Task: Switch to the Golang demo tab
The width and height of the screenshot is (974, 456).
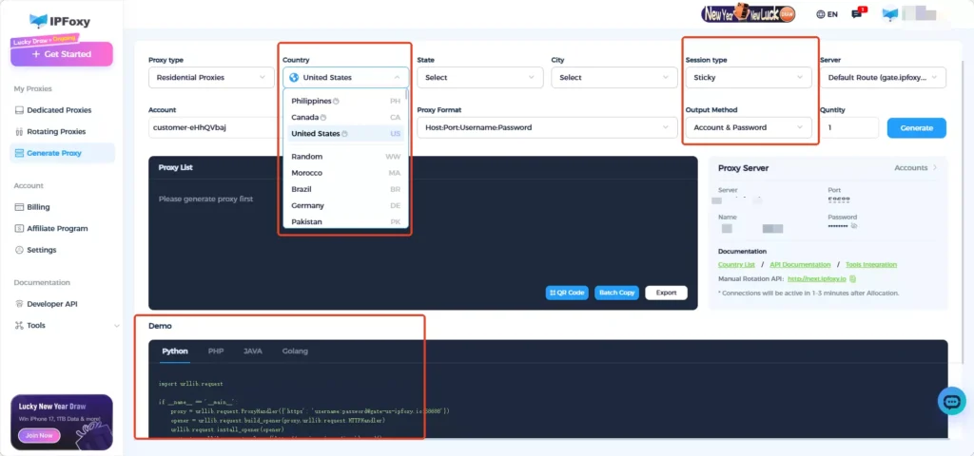Action: pos(295,351)
